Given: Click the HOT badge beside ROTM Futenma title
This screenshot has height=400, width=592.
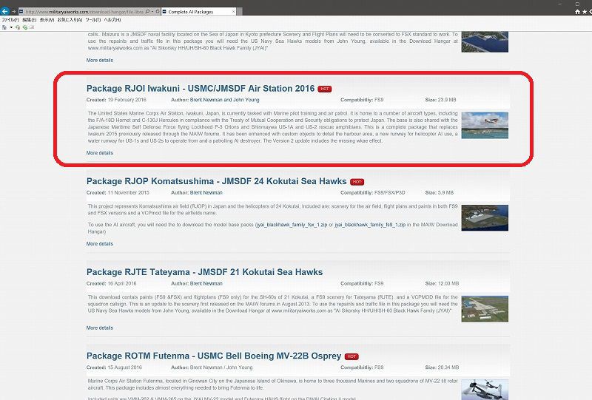Looking at the screenshot, I should [x=351, y=356].
